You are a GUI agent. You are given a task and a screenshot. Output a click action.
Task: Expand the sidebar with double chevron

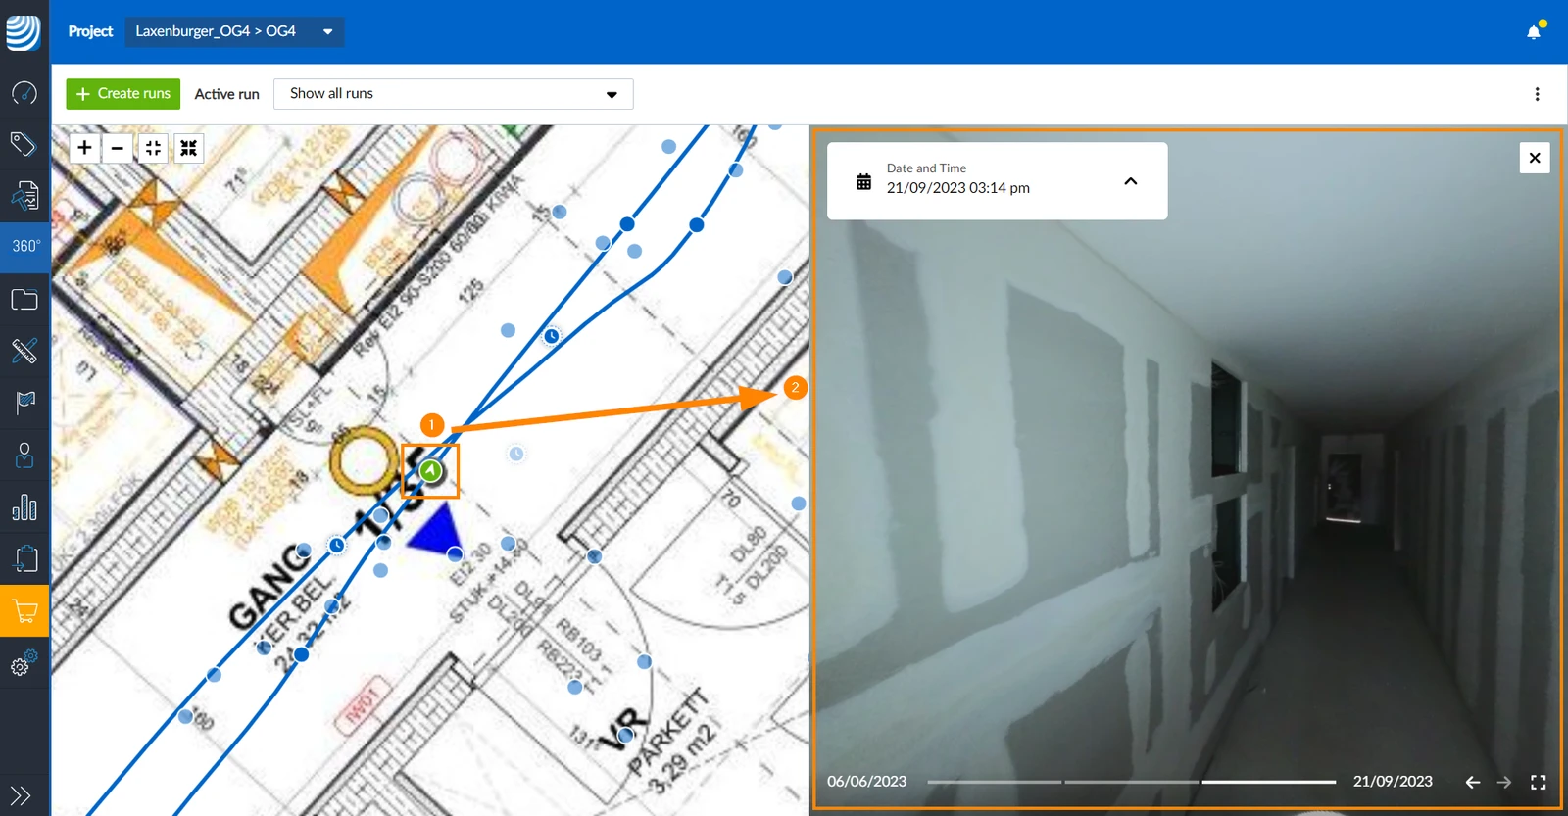pyautogui.click(x=21, y=795)
